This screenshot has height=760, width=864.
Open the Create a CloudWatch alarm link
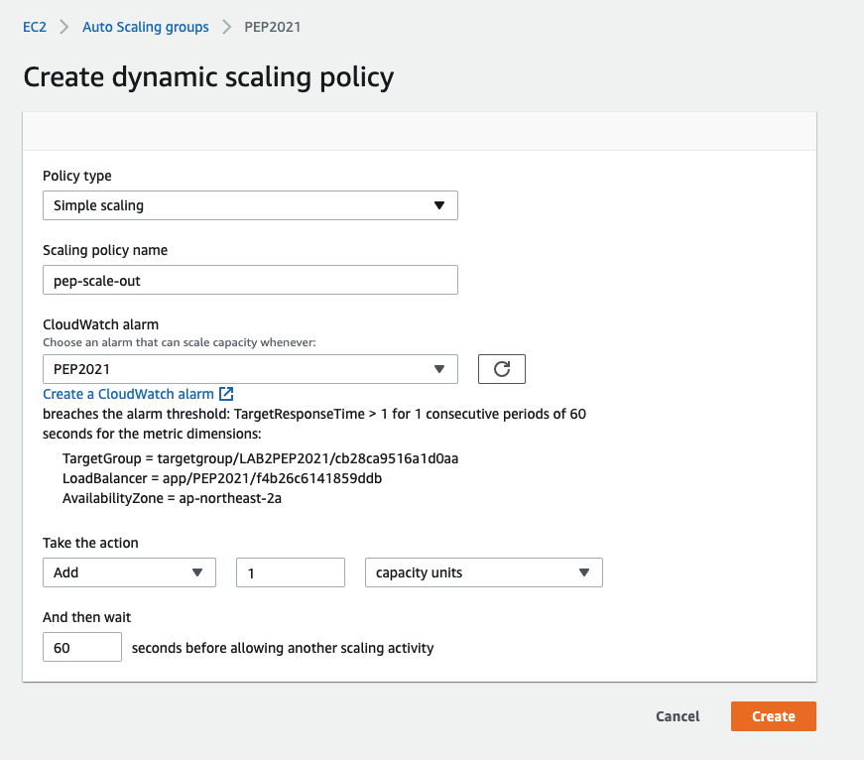point(128,394)
